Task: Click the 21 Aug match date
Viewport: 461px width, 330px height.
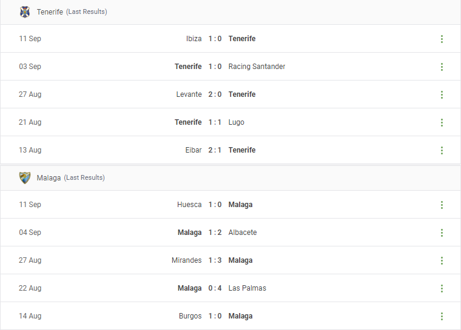Action: 30,122
